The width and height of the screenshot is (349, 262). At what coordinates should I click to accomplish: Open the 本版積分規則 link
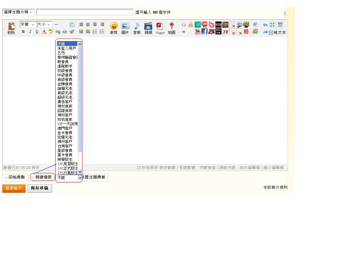pyautogui.click(x=275, y=187)
